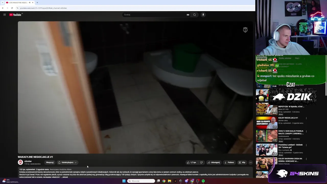Click the G4SKINS sponsor banner overlay
Image resolution: width=327 pixels, height=184 pixels.
click(x=298, y=174)
